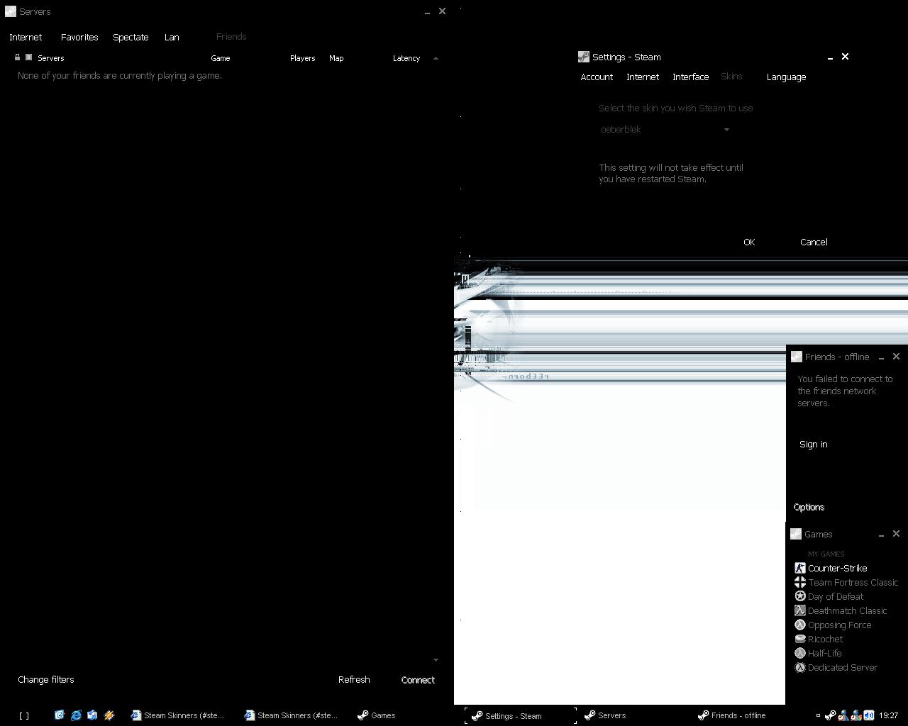
Task: Click the Counter-Strike game icon
Action: point(799,568)
